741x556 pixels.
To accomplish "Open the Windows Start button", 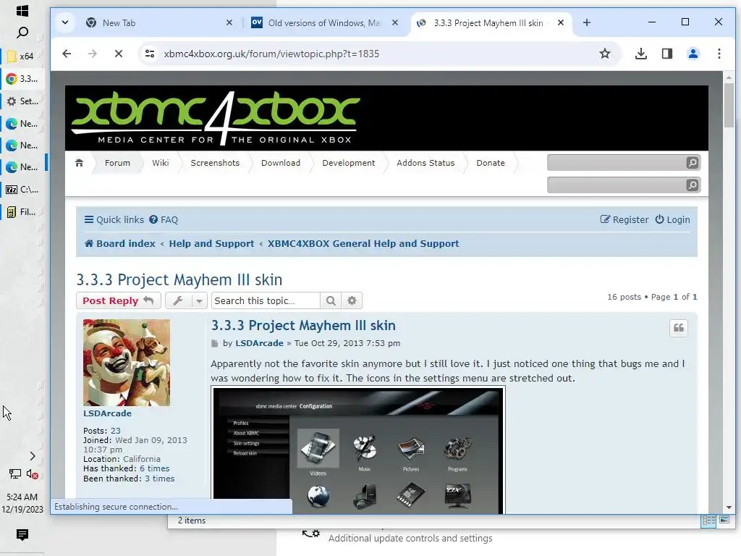I will 22,10.
